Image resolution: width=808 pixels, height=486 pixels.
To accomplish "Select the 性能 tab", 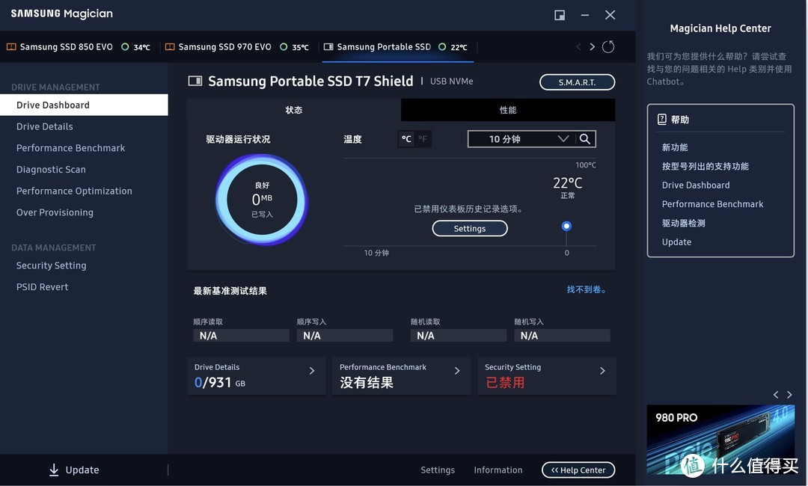I will pos(508,110).
